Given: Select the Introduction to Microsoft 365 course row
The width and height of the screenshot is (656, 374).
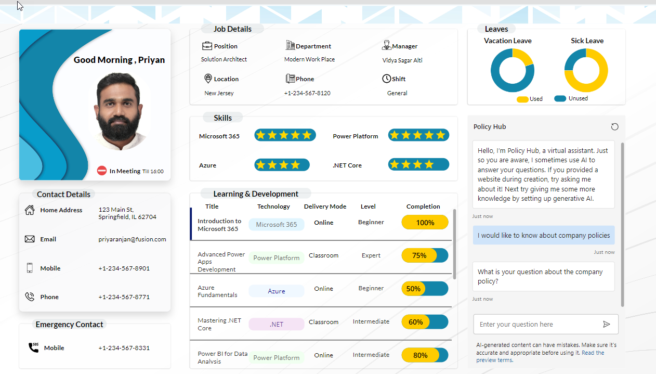Looking at the screenshot, I should 322,224.
